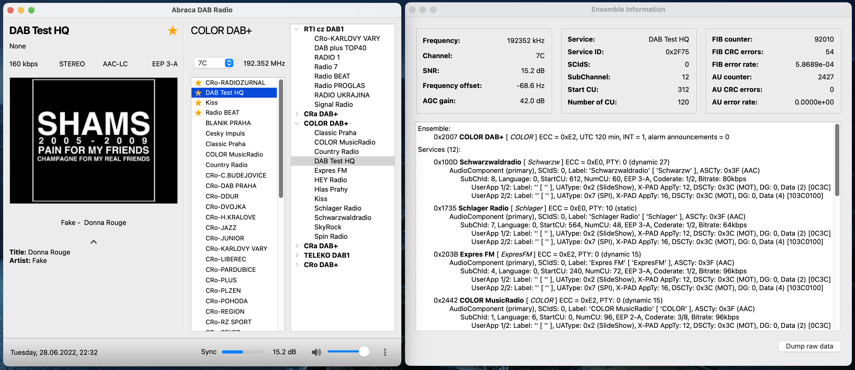The height and width of the screenshot is (370, 855).
Task: Select CRo-PLUS in service list
Action: click(x=234, y=280)
